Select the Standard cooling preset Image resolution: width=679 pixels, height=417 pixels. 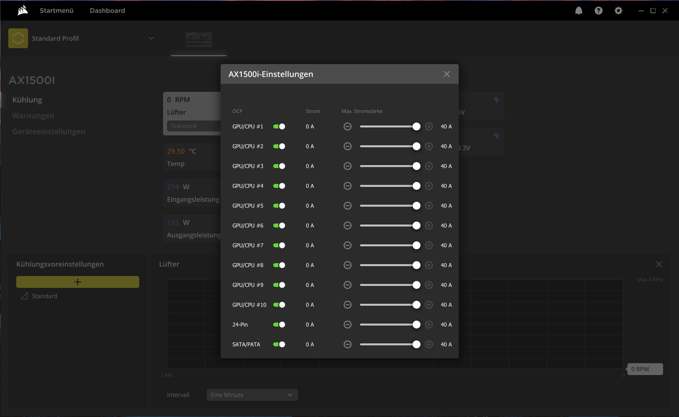tap(45, 296)
